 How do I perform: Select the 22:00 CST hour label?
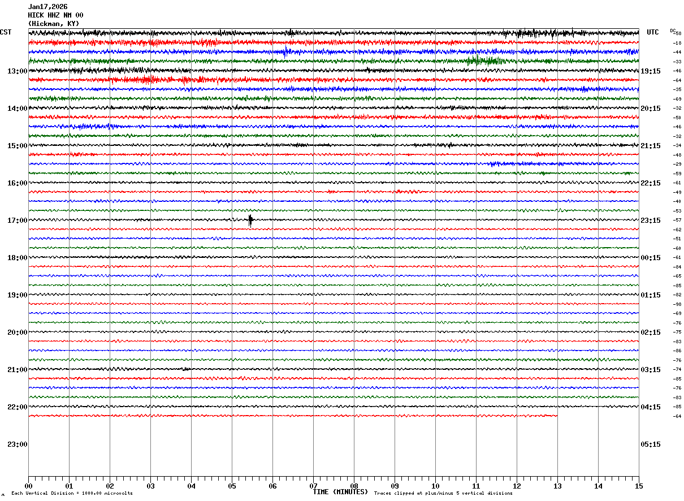17,407
